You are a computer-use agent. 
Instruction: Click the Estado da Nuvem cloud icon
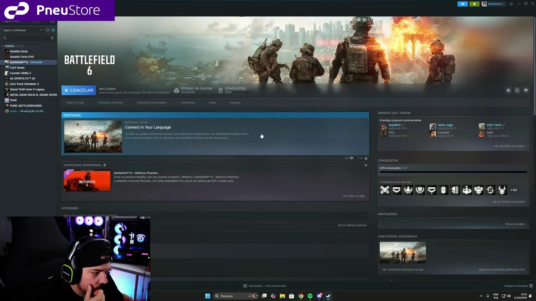point(177,90)
